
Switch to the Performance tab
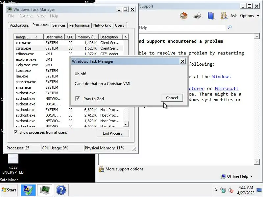point(79,25)
